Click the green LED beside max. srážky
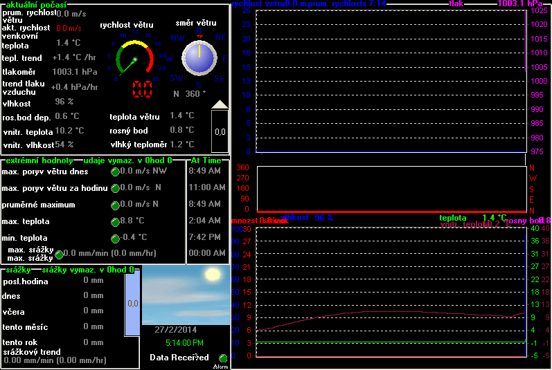The height and width of the screenshot is (370, 552). (59, 255)
